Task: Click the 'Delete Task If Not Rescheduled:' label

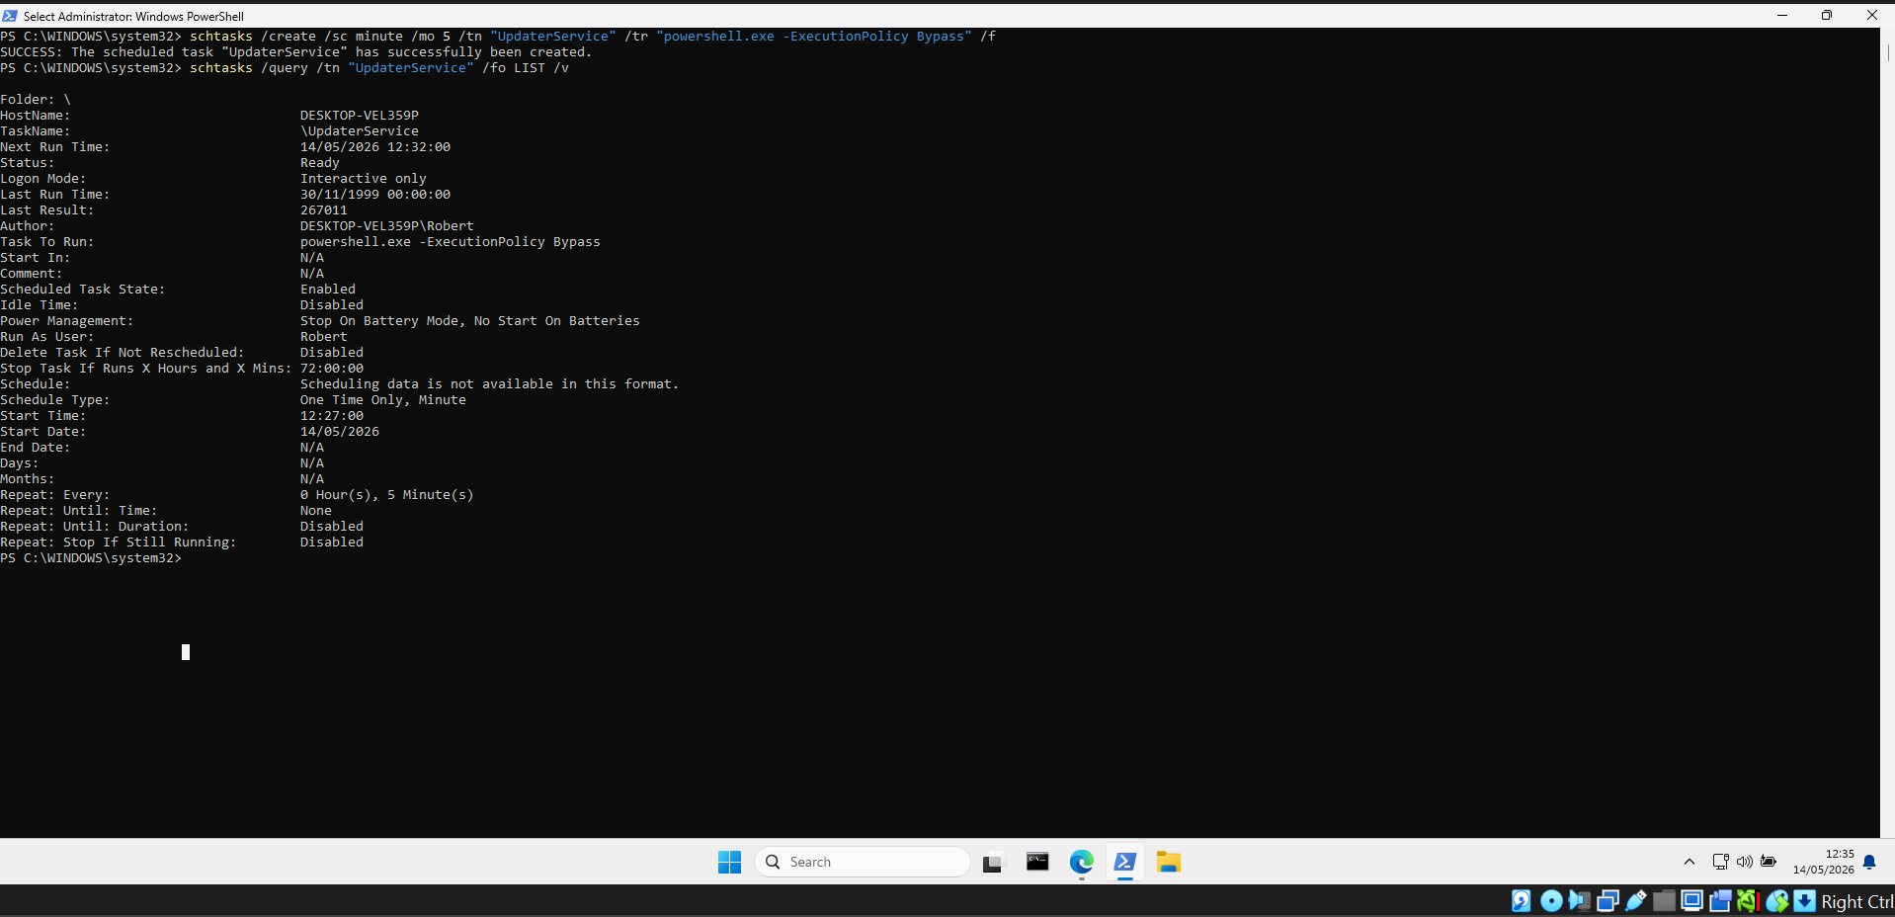Action: click(x=123, y=353)
